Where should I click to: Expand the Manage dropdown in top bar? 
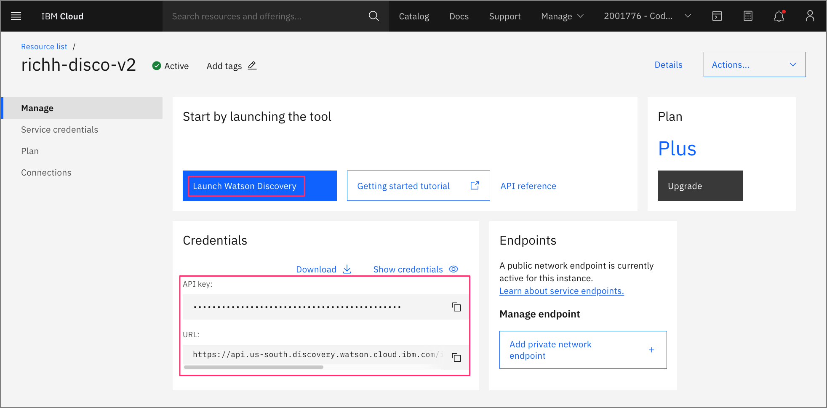[562, 16]
